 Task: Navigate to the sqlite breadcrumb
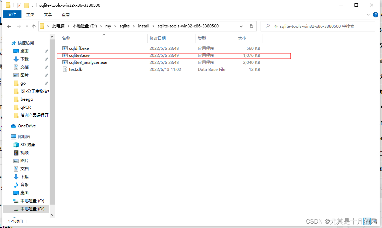(x=124, y=26)
